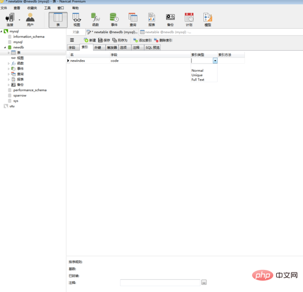The width and height of the screenshot is (303, 292).
Task: Click the Save (保存) button
Action: [x=104, y=40]
